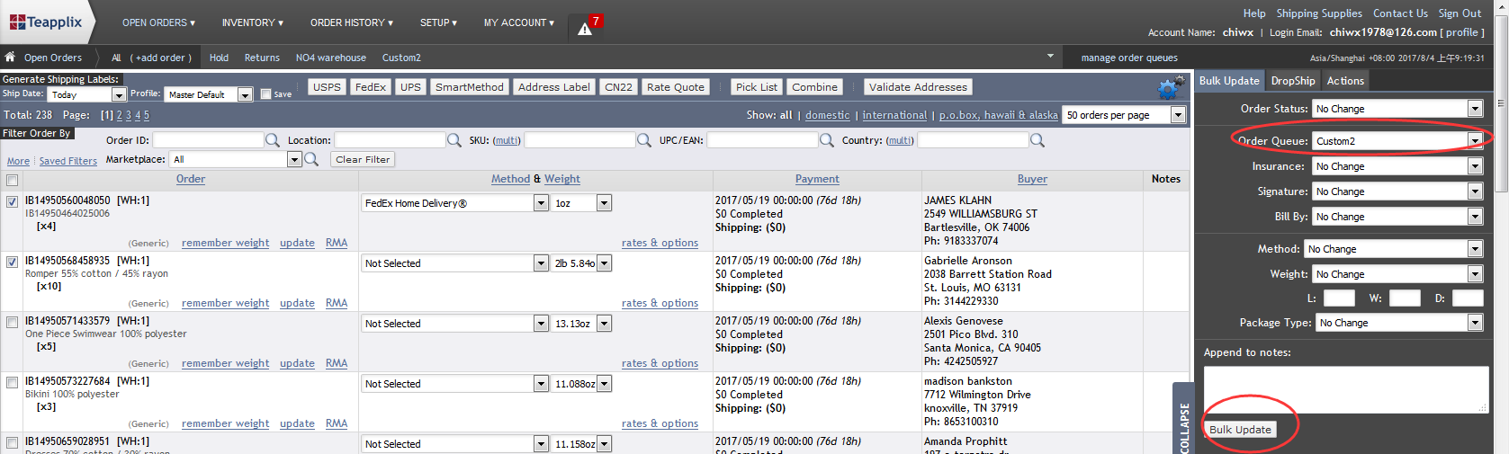The height and width of the screenshot is (454, 1509).
Task: Open the gear settings icon above order list
Action: click(1170, 88)
